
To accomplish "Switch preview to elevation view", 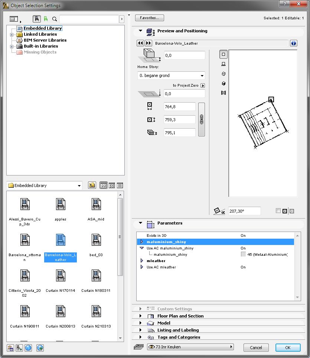I will tap(223, 64).
